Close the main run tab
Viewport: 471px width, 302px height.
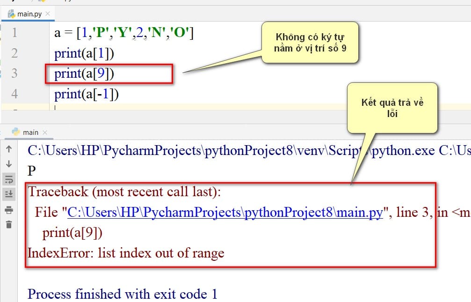pyautogui.click(x=45, y=133)
